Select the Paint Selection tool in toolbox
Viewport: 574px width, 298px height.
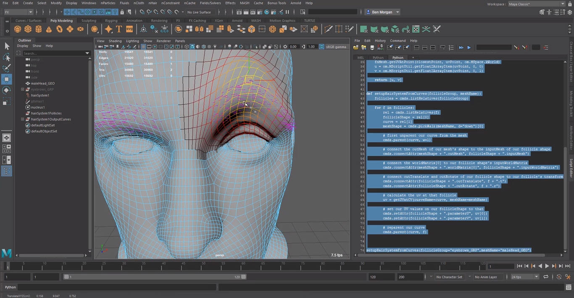click(7, 68)
